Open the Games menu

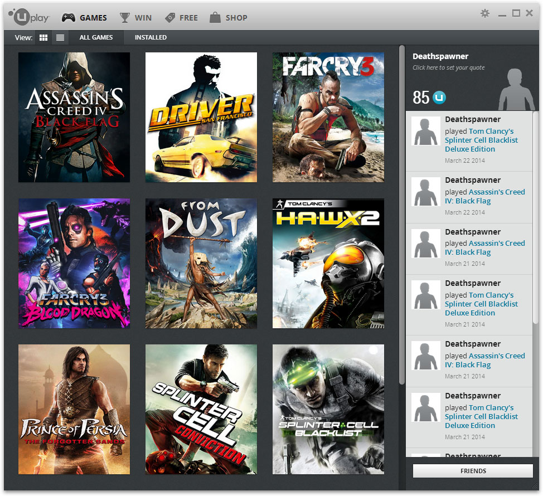point(84,18)
